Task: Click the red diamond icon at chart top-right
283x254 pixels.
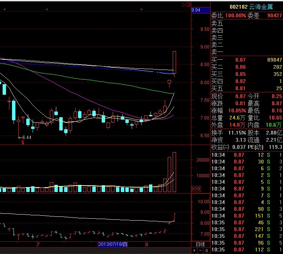Action: (x=183, y=5)
